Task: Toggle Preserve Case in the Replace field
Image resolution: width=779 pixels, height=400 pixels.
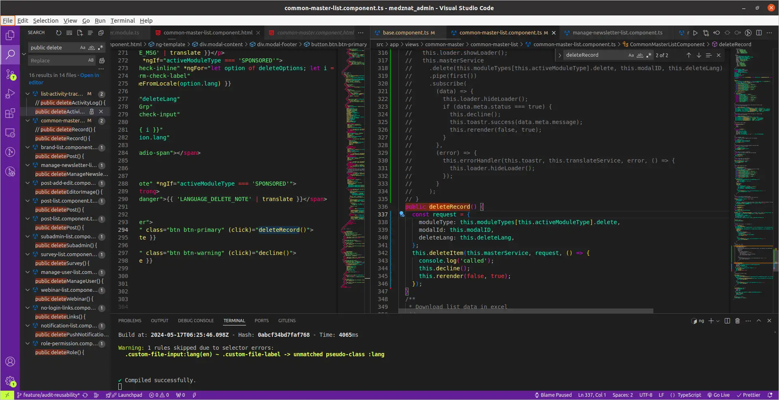Action: coord(91,60)
